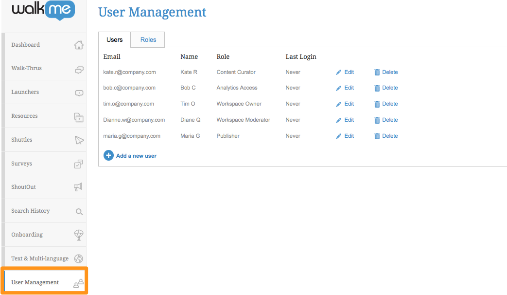Image resolution: width=507 pixels, height=295 pixels.
Task: Click the Surveys checkbox icon
Action: (78, 164)
